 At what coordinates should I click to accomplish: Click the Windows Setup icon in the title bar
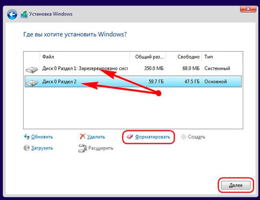coord(24,14)
